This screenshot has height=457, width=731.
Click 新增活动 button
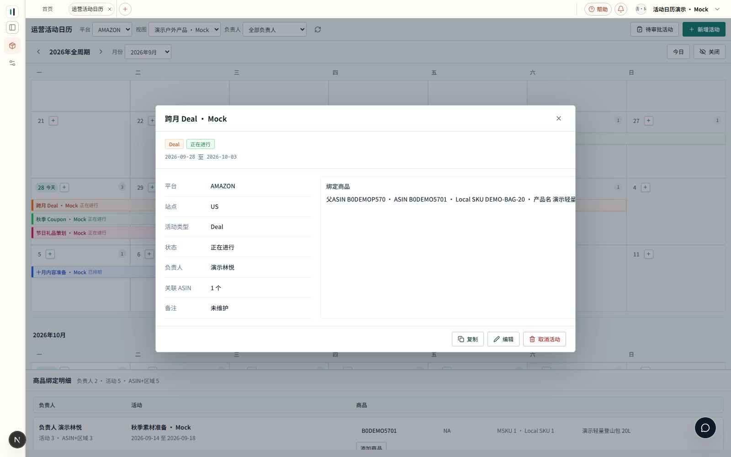tap(704, 29)
